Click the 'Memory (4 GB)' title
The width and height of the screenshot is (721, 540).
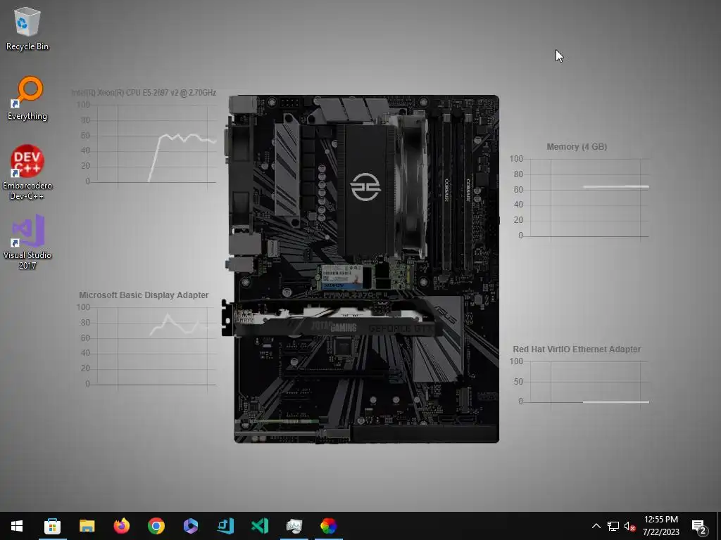tap(577, 147)
